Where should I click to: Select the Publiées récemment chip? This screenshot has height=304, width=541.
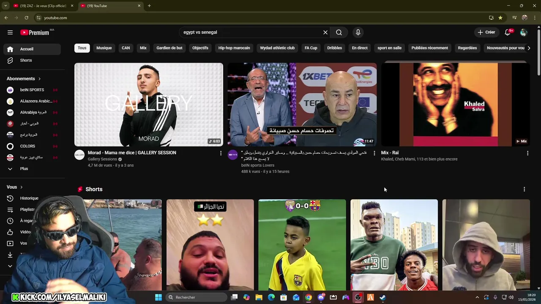[x=429, y=48]
